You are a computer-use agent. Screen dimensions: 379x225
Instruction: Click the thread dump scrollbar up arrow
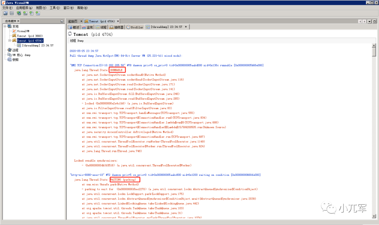(x=374, y=46)
